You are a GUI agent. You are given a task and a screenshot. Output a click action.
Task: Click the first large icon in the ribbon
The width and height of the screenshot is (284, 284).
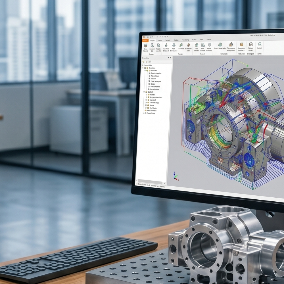[146, 45]
